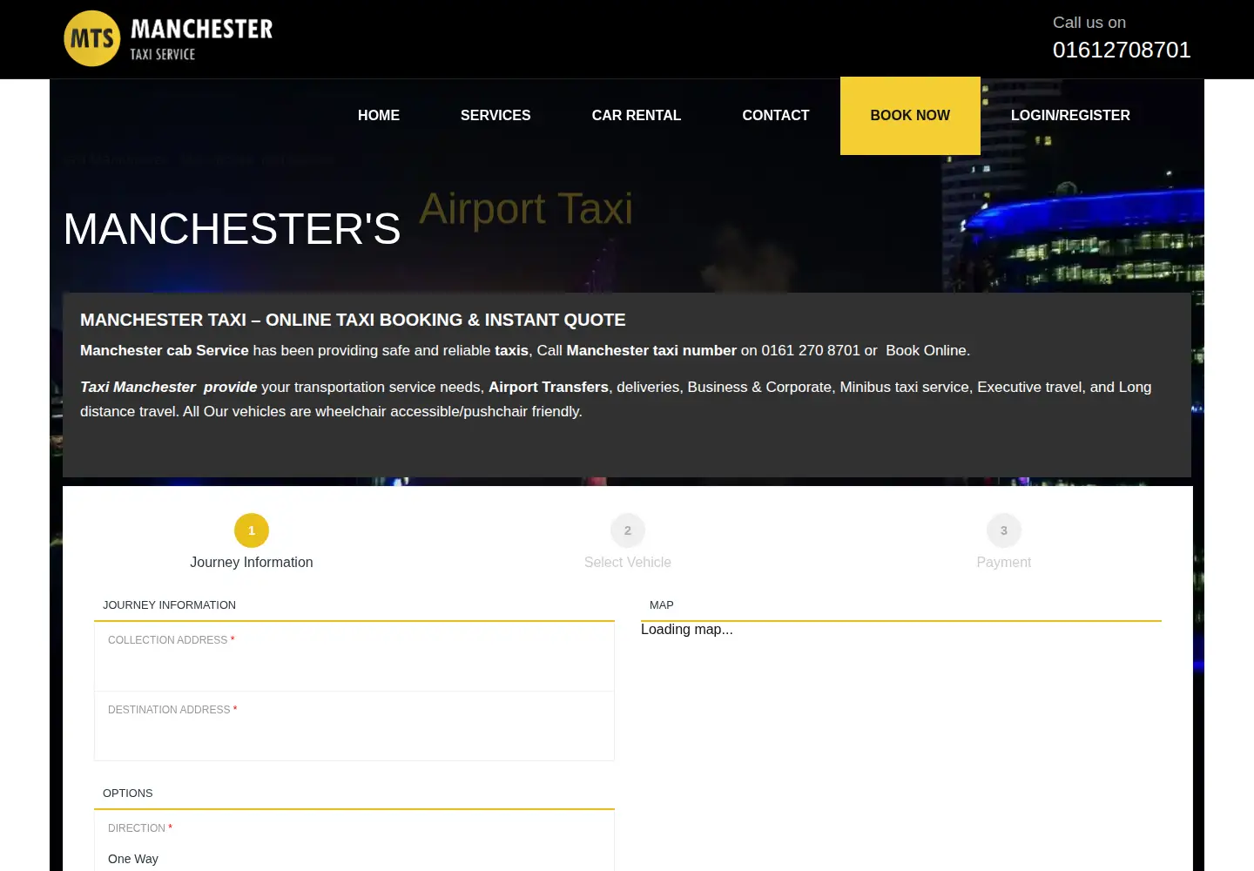
Task: Click the Journey Information step label
Action: click(x=252, y=563)
